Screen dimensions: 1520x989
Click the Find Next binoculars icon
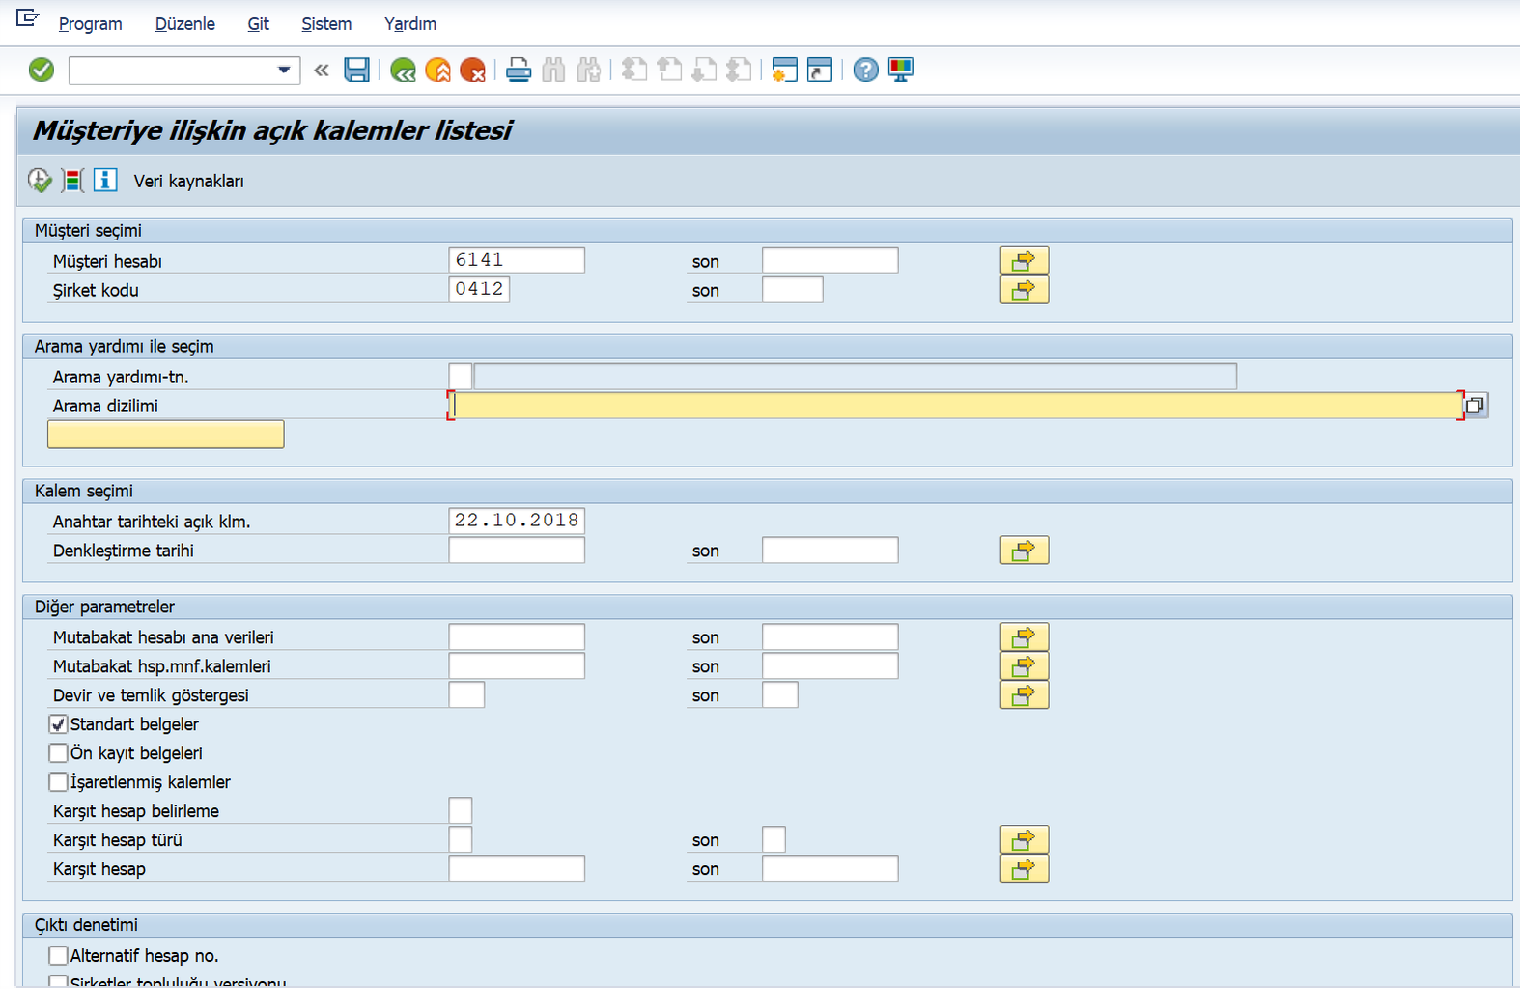coord(588,70)
